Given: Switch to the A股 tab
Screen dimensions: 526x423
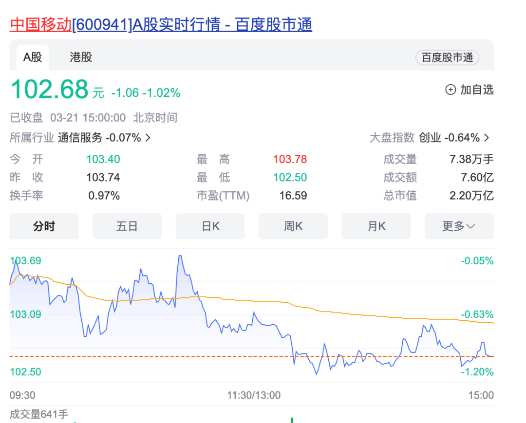Looking at the screenshot, I should (x=33, y=57).
